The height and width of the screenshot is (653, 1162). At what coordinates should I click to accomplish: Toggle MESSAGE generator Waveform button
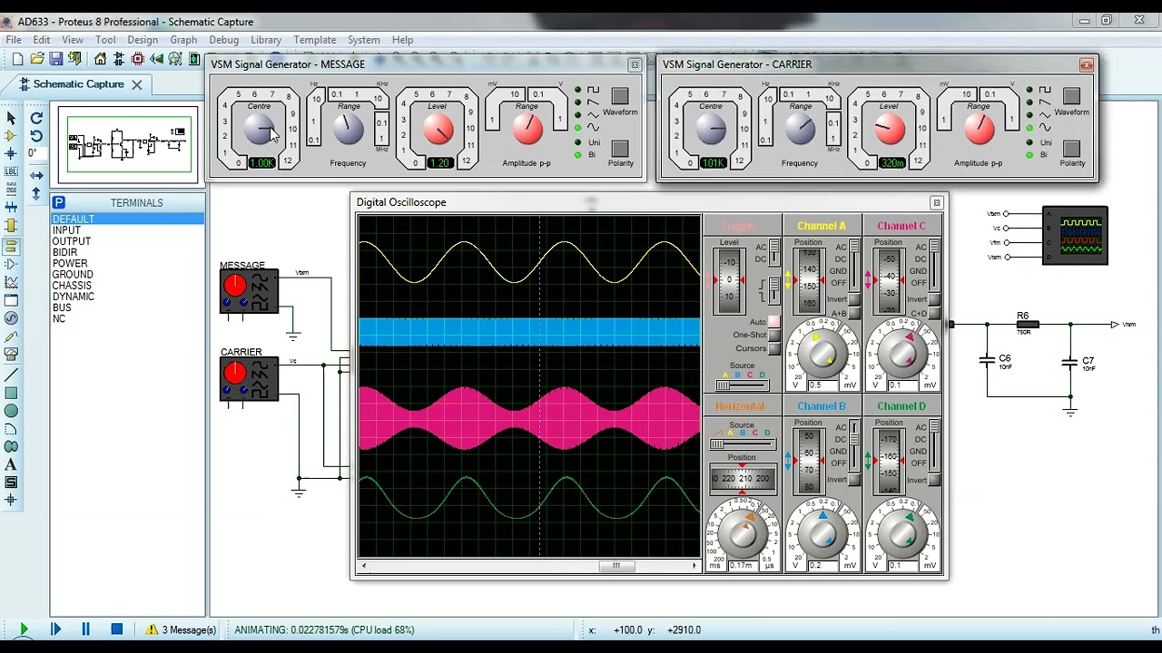pos(620,96)
